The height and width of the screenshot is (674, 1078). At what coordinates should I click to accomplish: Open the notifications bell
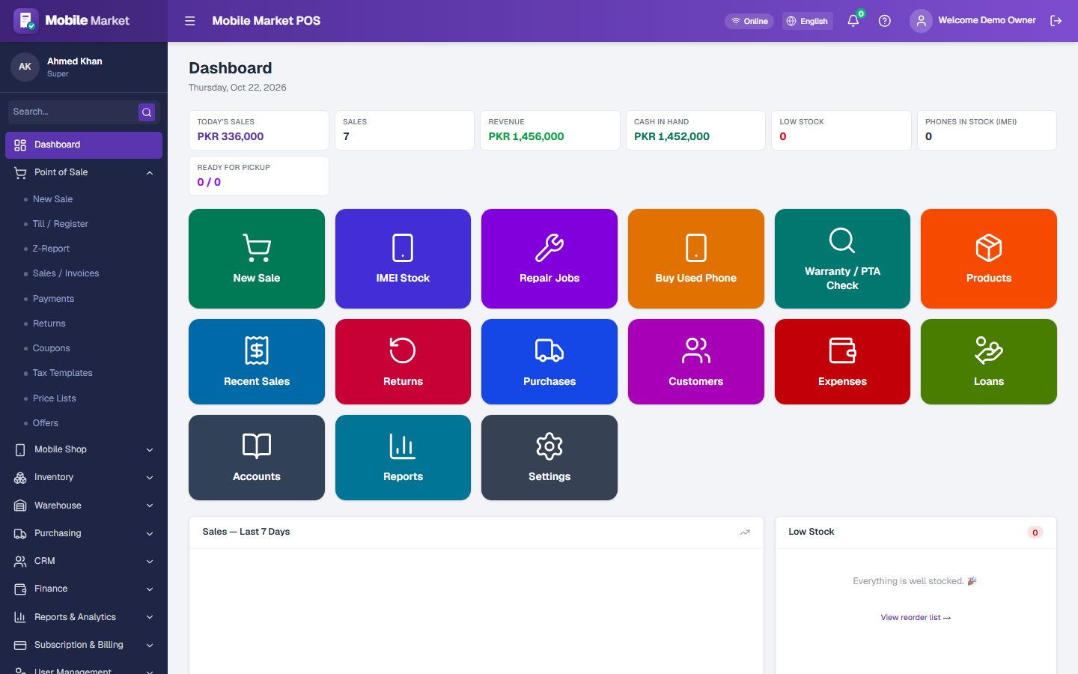[x=853, y=21]
